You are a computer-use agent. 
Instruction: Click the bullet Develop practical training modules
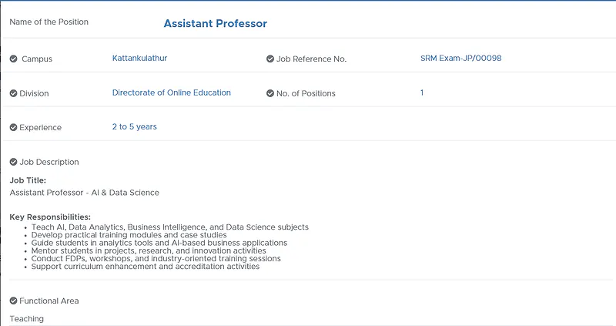(129, 235)
